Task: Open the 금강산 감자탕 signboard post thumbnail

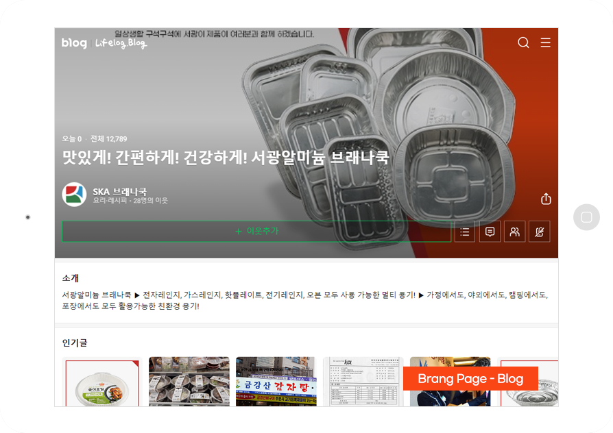Action: coord(276,382)
